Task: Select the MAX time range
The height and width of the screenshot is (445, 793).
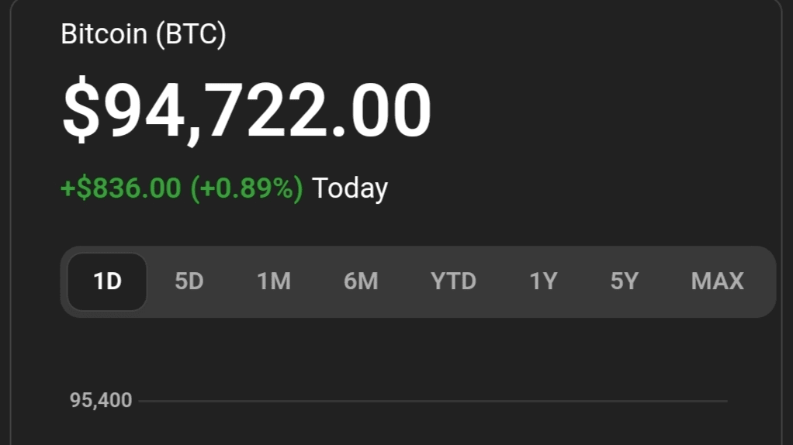Action: click(x=717, y=281)
